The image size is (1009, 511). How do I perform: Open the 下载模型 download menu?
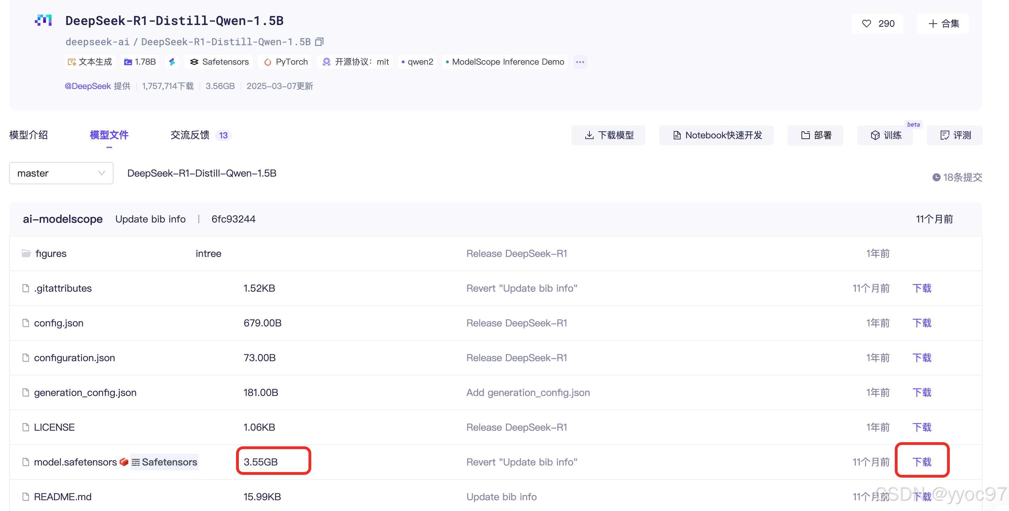[608, 135]
